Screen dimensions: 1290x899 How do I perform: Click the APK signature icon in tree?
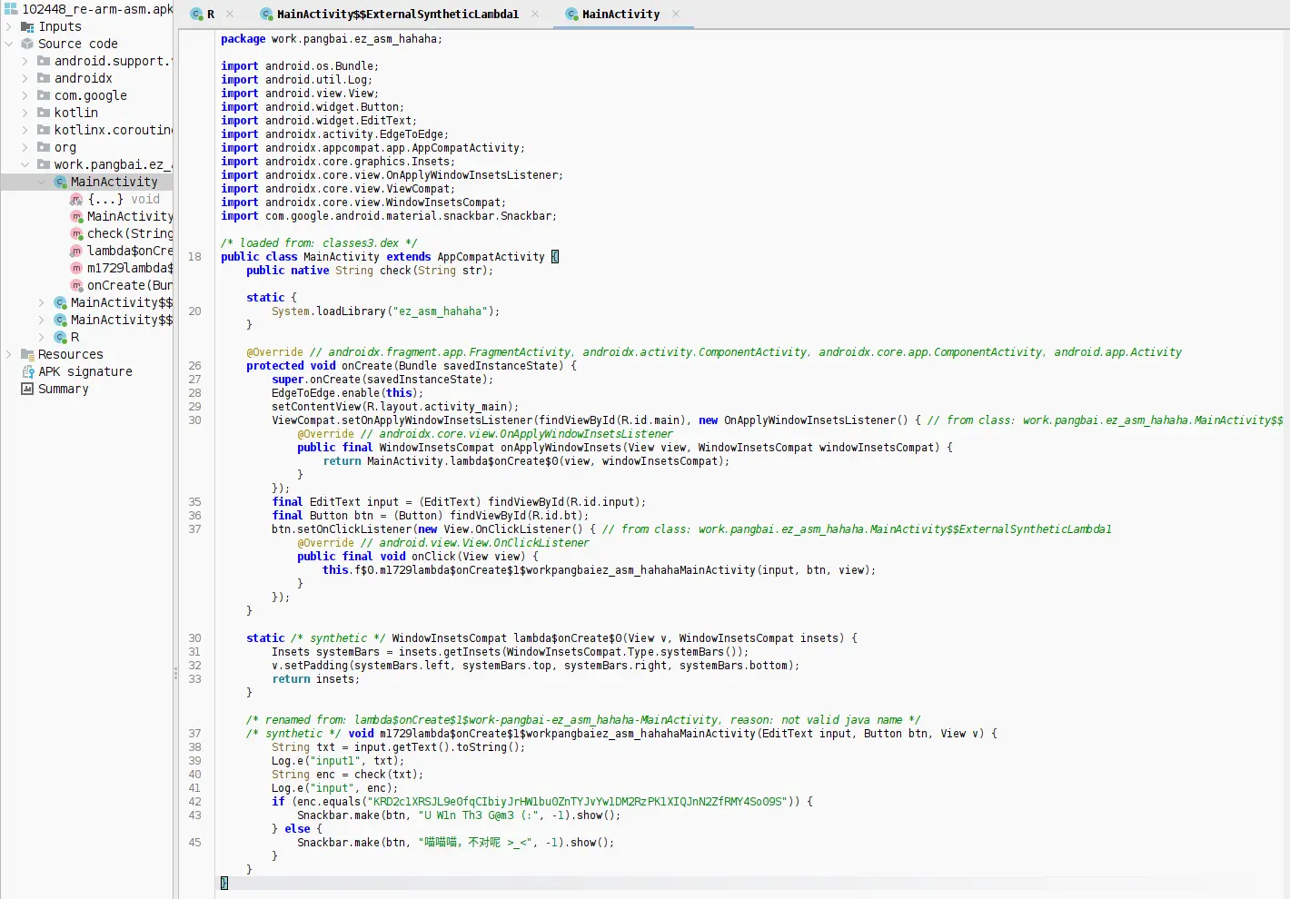[27, 371]
